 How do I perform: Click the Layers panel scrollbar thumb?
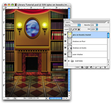108,35
